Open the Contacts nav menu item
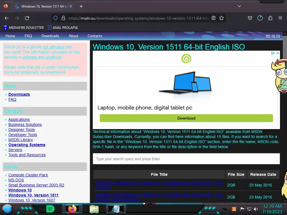 [95, 36]
